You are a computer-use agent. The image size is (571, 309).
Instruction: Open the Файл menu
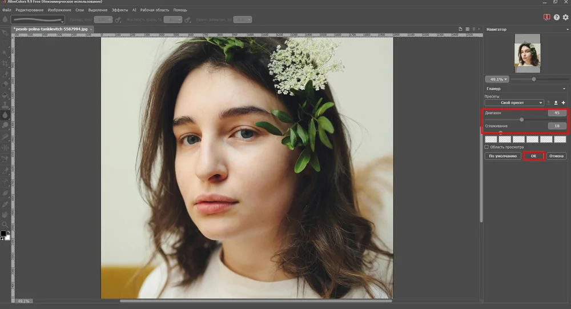[x=6, y=10]
